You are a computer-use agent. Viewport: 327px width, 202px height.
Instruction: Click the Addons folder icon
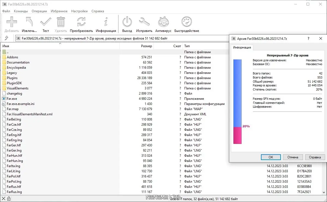pyautogui.click(x=4, y=57)
